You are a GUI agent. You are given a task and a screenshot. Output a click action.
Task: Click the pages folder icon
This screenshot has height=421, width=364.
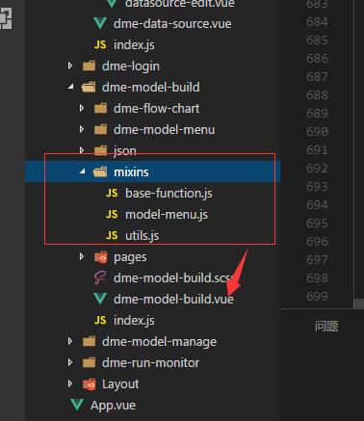pos(100,257)
